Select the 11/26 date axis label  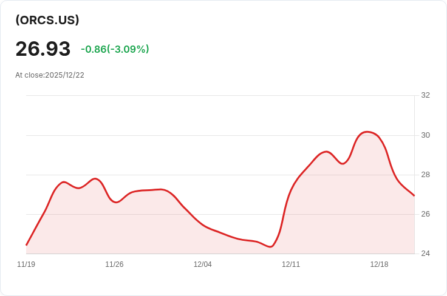pyautogui.click(x=114, y=264)
